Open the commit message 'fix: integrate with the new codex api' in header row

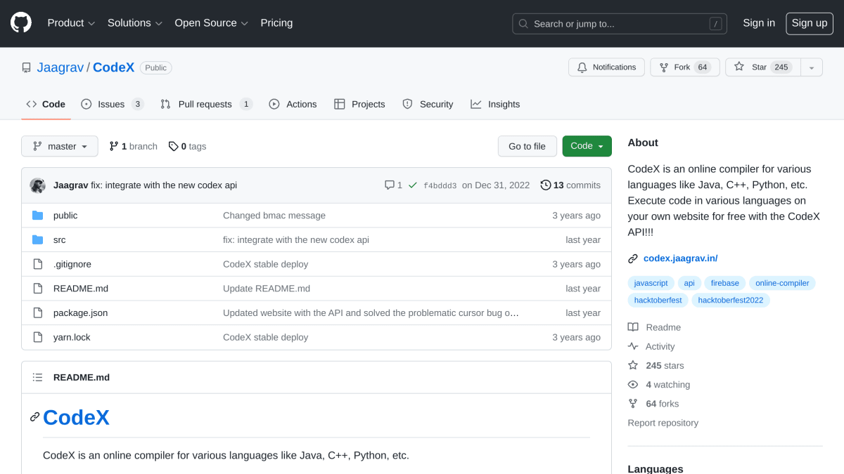[x=164, y=185]
